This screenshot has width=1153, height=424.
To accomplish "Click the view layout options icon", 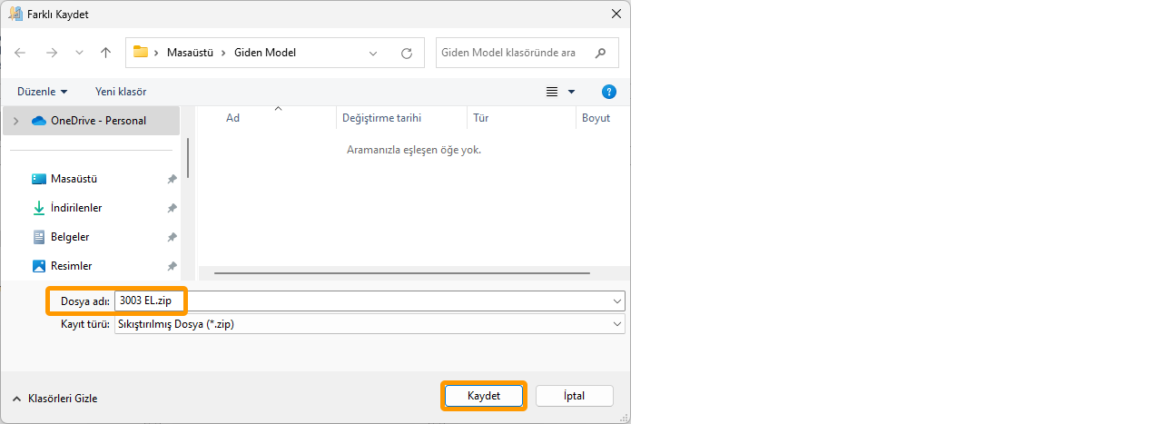I will [x=552, y=92].
